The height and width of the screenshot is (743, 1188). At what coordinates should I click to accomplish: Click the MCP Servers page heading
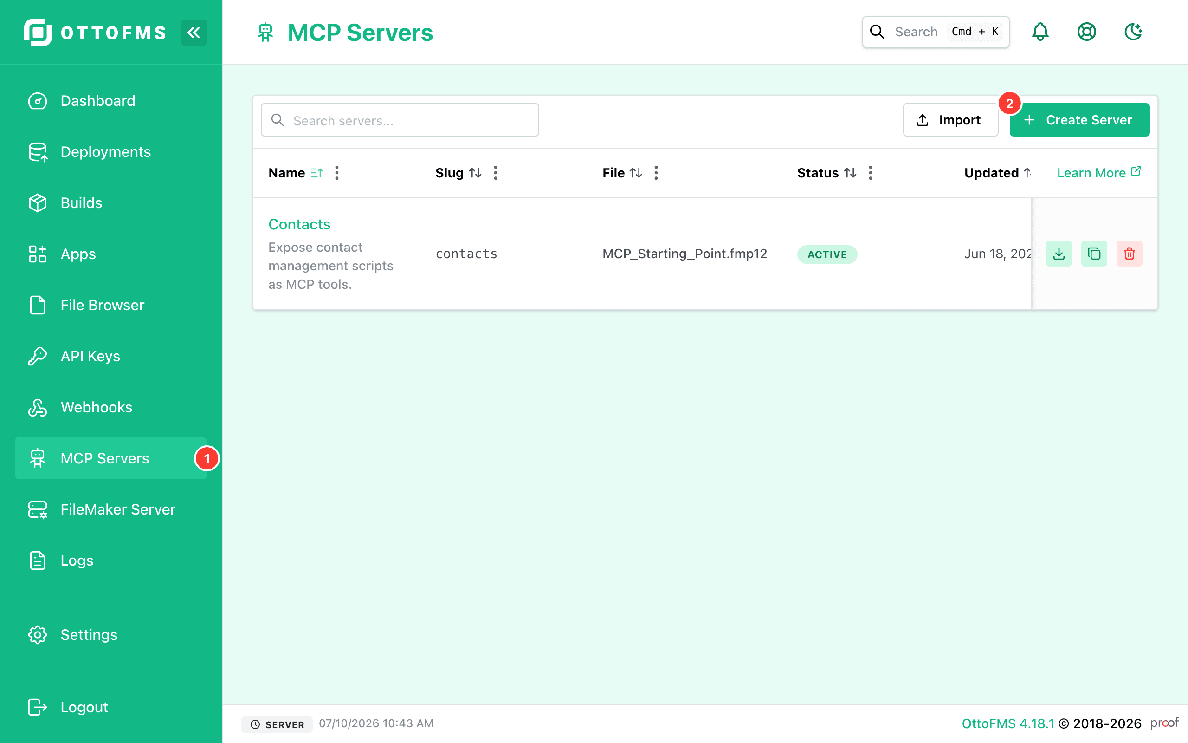[x=360, y=33]
